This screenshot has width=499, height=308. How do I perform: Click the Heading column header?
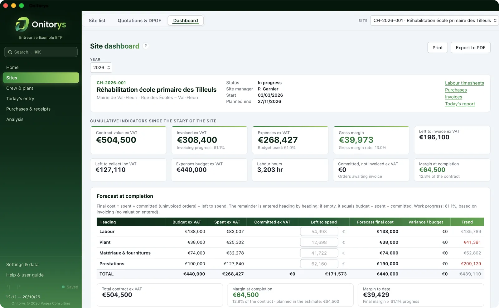tap(131, 222)
